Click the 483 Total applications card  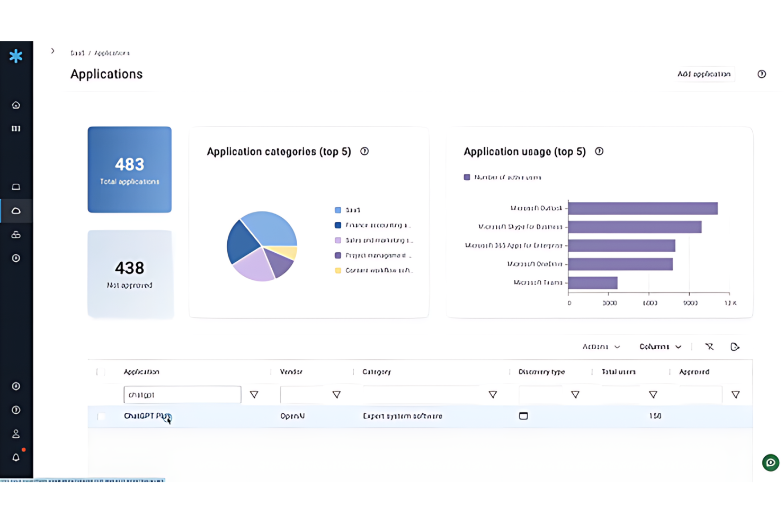tap(130, 170)
